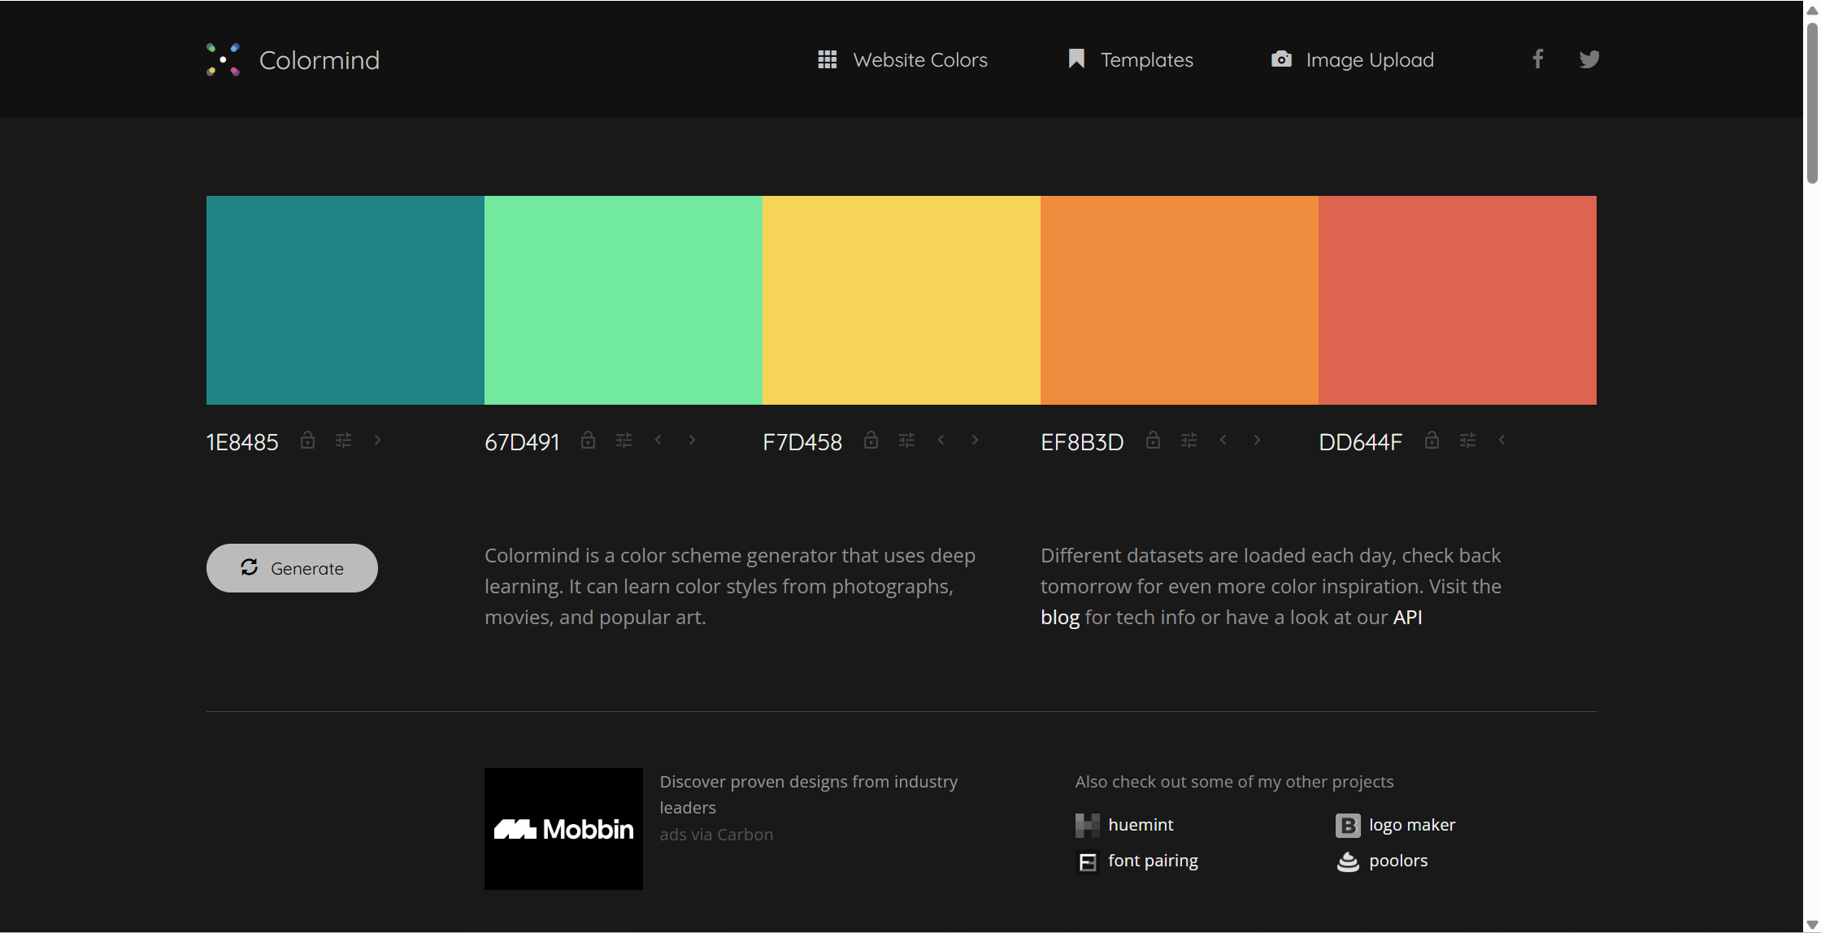Open the Website Colors menu item
The height and width of the screenshot is (933, 1821).
(902, 60)
